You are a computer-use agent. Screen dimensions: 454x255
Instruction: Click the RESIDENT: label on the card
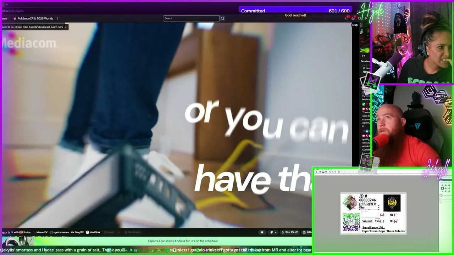pyautogui.click(x=367, y=204)
